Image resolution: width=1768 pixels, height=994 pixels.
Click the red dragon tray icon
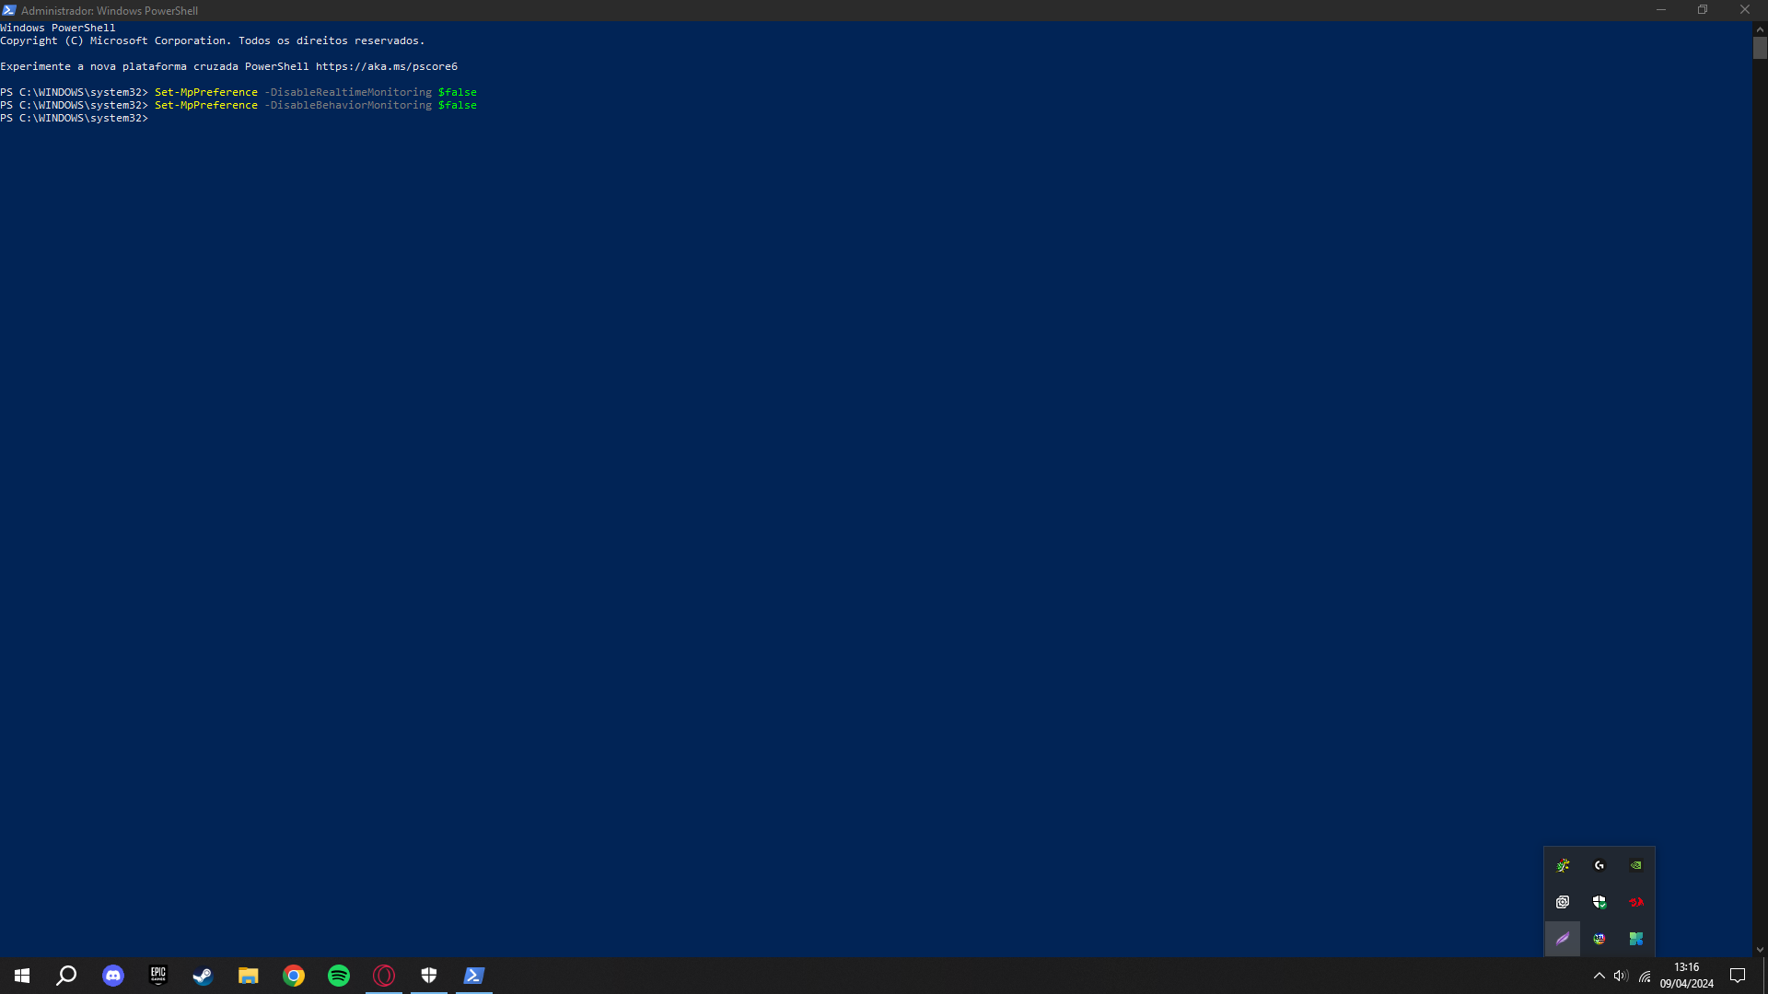point(1636,902)
